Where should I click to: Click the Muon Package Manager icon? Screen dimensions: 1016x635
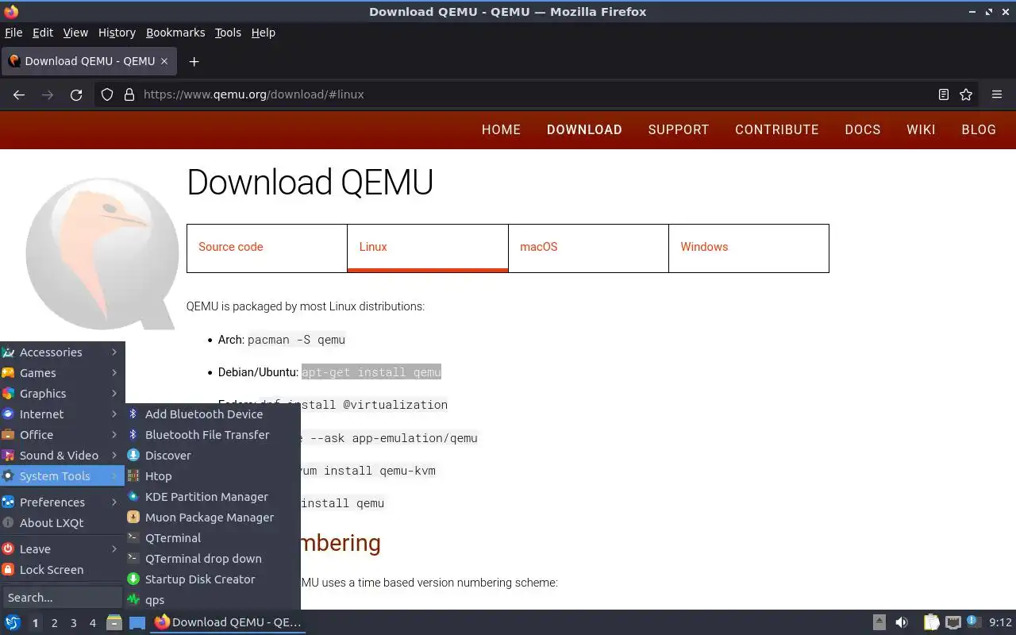coord(133,518)
